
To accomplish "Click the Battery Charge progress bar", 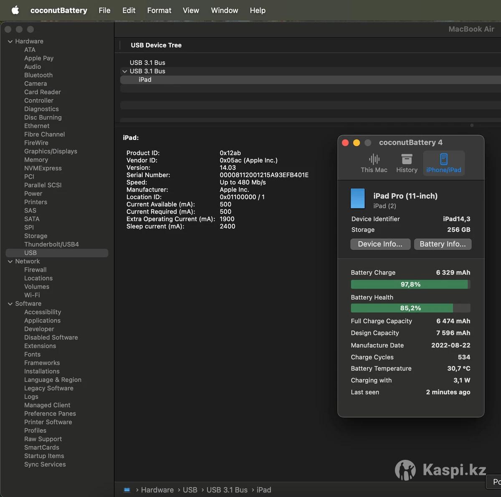I will click(x=410, y=284).
